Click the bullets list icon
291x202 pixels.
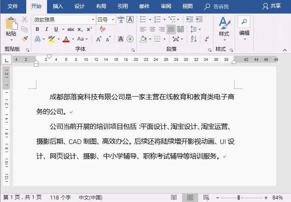[143, 19]
